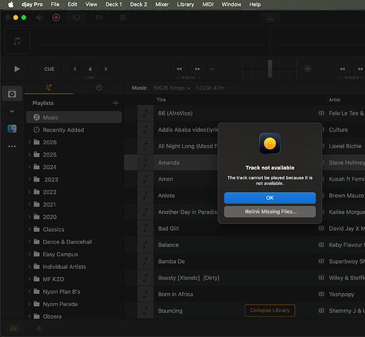Image resolution: width=365 pixels, height=337 pixels.
Task: Click the speaker volume icon
Action: pyautogui.click(x=39, y=18)
